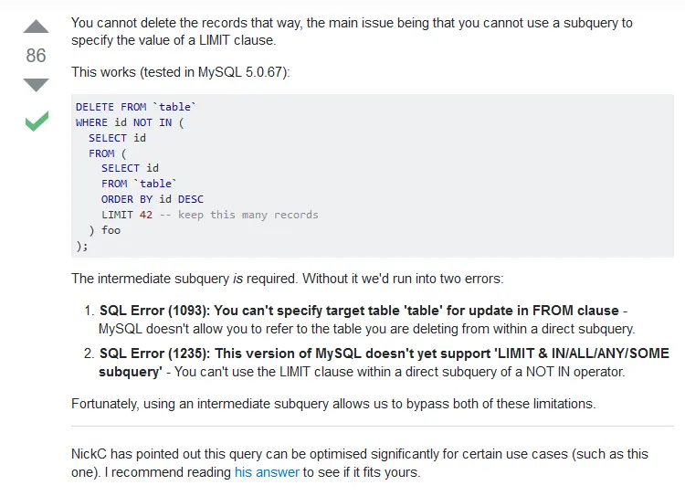
Task: Click the name NickC in the last paragraph
Action: coord(89,454)
